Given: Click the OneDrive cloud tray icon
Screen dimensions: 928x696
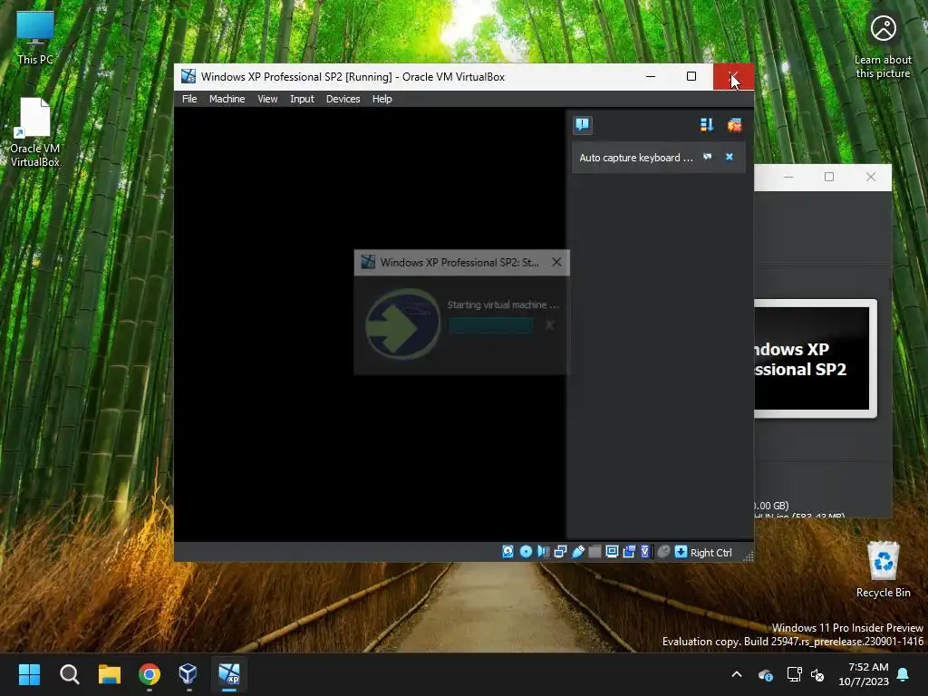Looking at the screenshot, I should coord(765,674).
